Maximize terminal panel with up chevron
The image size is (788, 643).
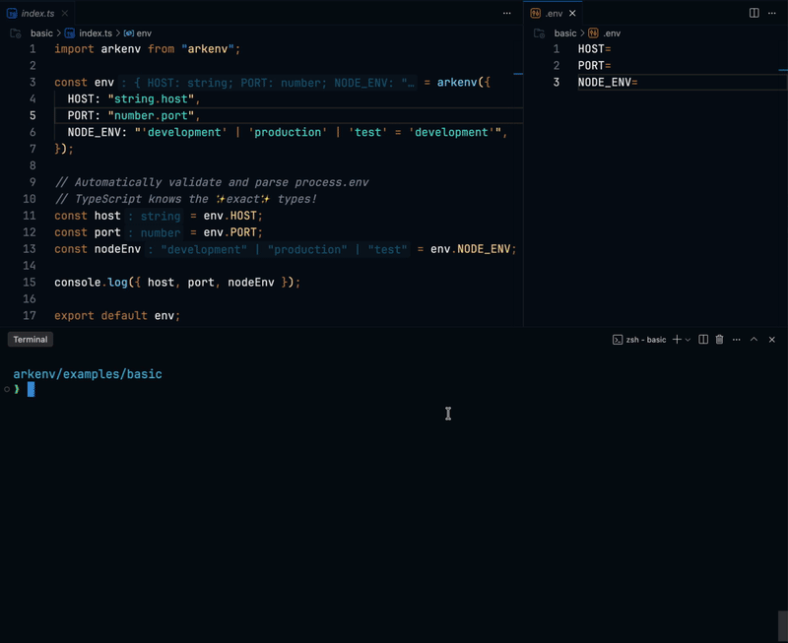click(754, 340)
